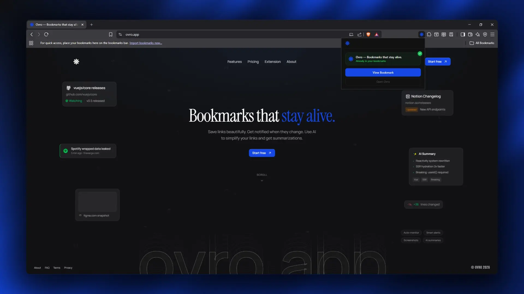The width and height of the screenshot is (524, 294).
Task: Click the Smart alerts tag
Action: tap(433, 233)
